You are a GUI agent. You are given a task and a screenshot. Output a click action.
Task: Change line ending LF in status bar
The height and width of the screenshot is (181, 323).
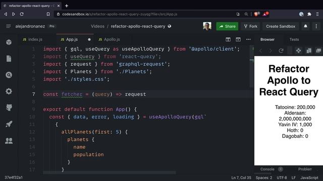pos(294,177)
